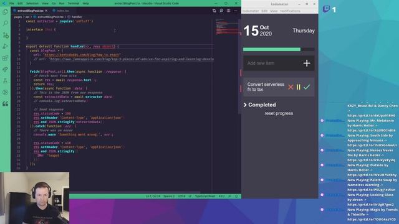
Task: Click the horizontal scrollbar in editor
Action: [135, 192]
